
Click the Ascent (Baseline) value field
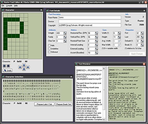[91, 53]
